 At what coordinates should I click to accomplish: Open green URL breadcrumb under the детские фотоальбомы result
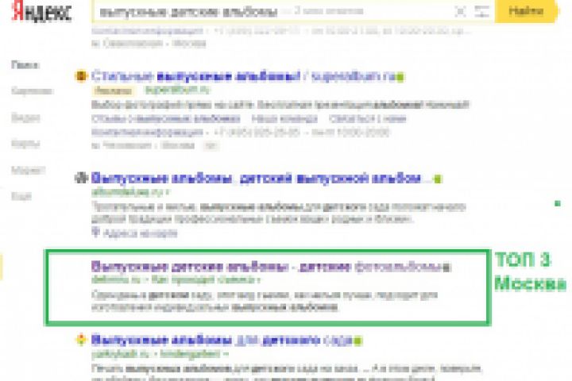(x=176, y=280)
